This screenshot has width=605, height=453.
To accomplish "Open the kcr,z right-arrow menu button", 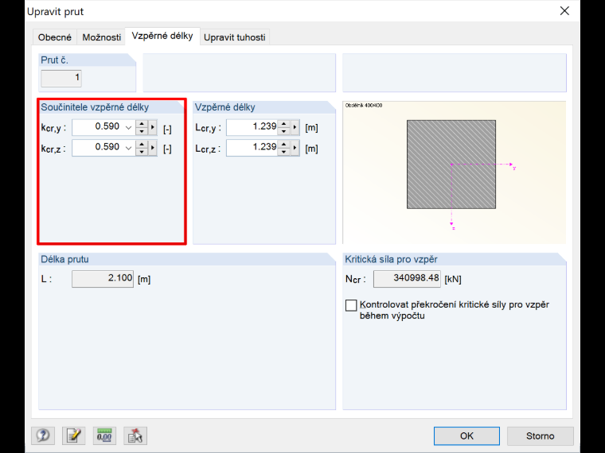I will pos(153,148).
